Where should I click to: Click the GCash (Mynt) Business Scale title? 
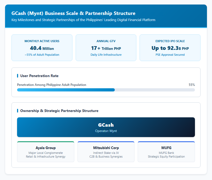74,13
